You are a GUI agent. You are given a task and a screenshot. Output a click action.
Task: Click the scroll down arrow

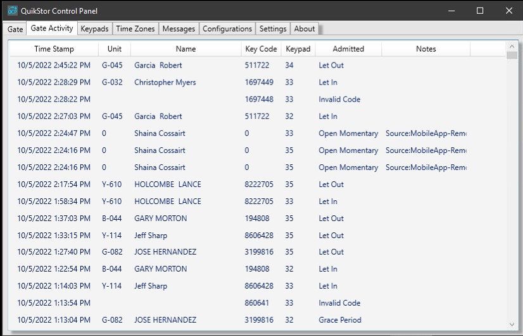[x=512, y=325]
